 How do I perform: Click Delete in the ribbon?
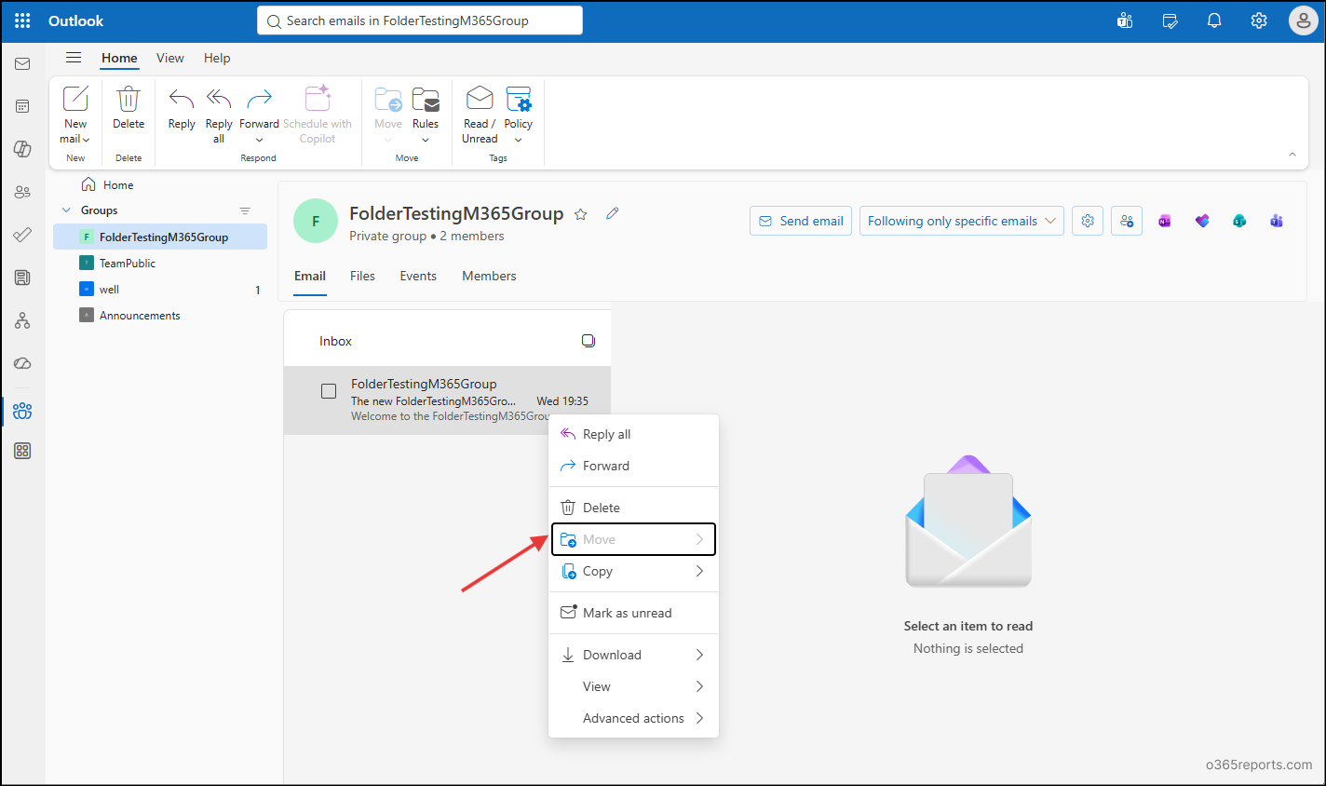pos(129,109)
